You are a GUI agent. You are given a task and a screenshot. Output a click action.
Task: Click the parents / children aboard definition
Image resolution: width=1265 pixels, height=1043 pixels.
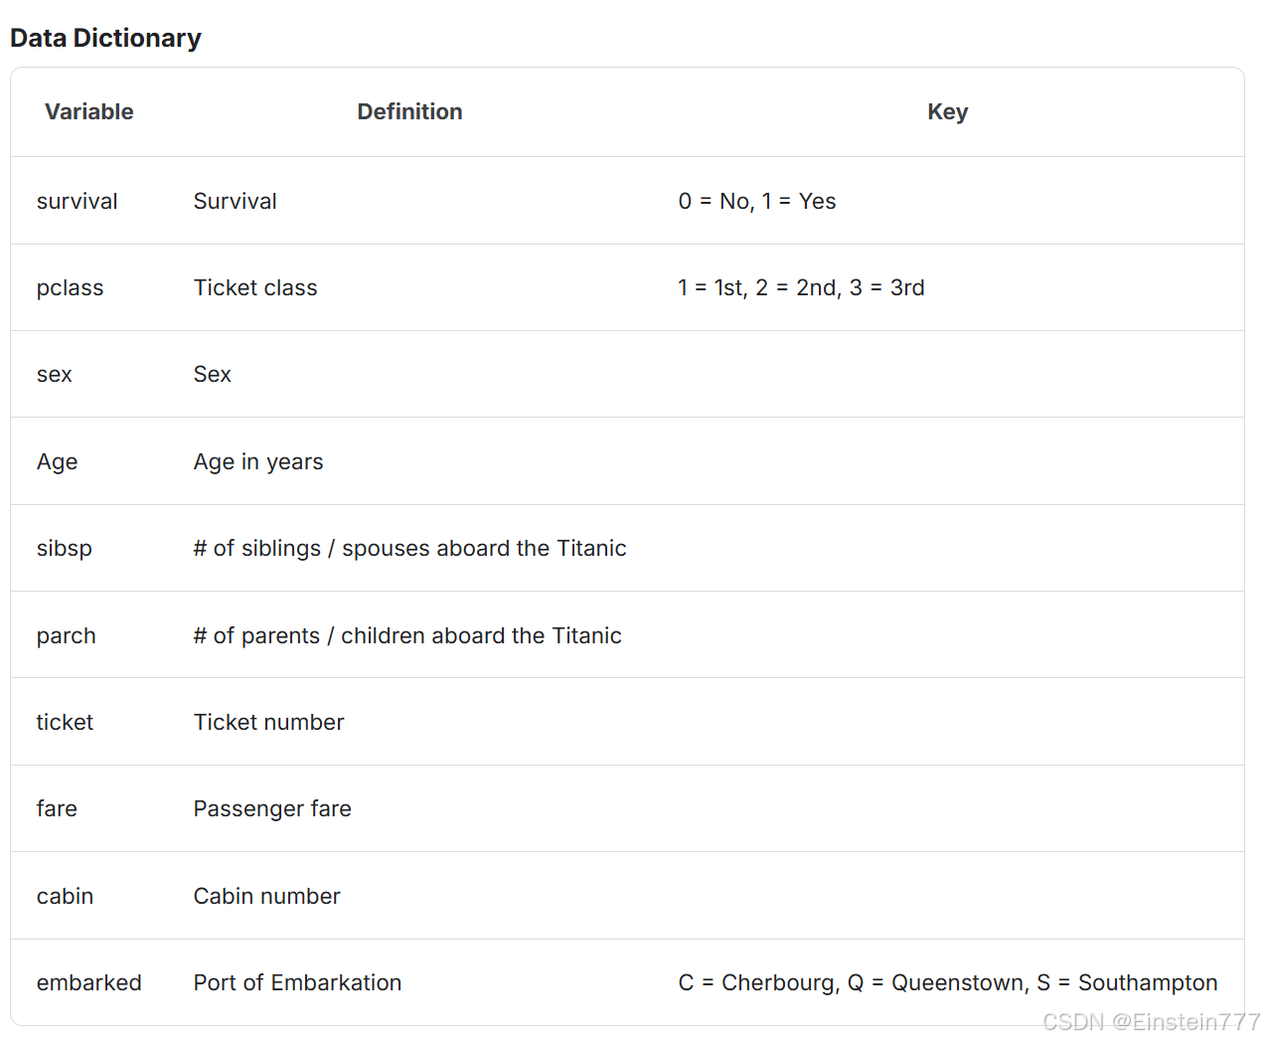point(407,635)
